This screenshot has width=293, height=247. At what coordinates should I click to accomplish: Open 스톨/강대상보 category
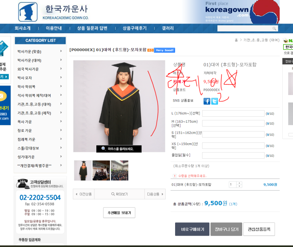pyautogui.click(x=28, y=148)
